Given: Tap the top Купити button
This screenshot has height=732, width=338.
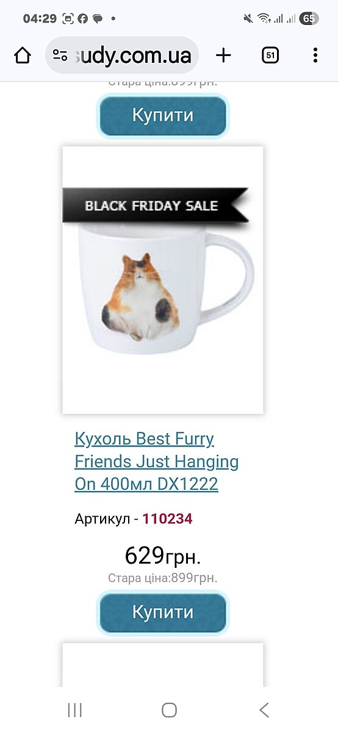Looking at the screenshot, I should pos(163,115).
